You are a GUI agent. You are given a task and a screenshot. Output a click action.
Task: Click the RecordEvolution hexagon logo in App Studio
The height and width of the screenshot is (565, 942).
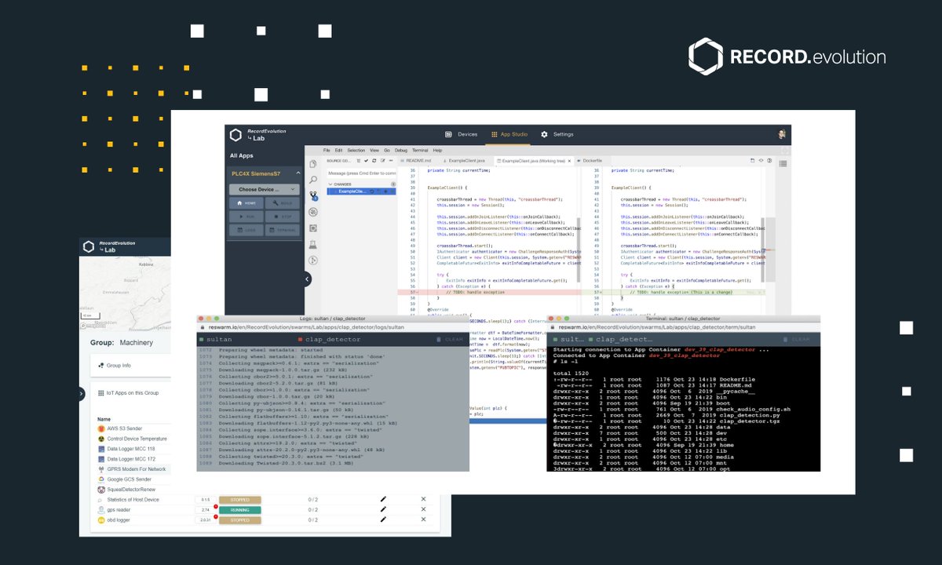click(x=234, y=135)
